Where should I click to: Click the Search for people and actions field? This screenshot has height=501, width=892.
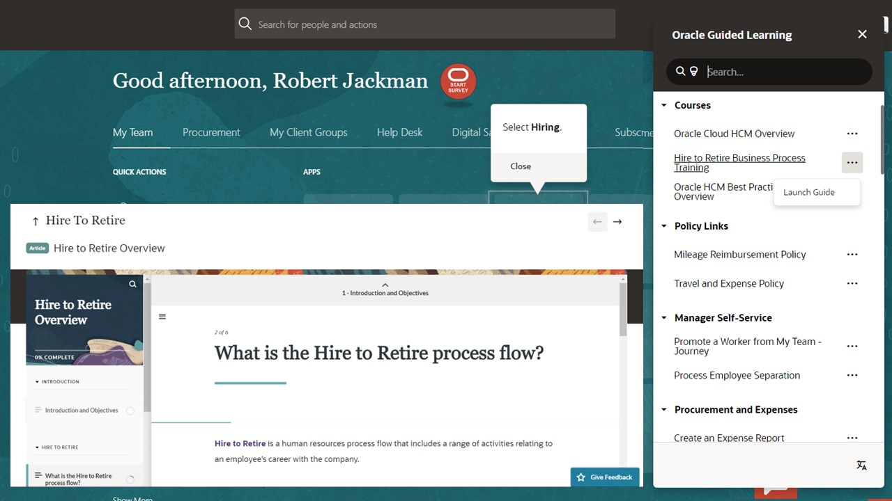click(425, 24)
